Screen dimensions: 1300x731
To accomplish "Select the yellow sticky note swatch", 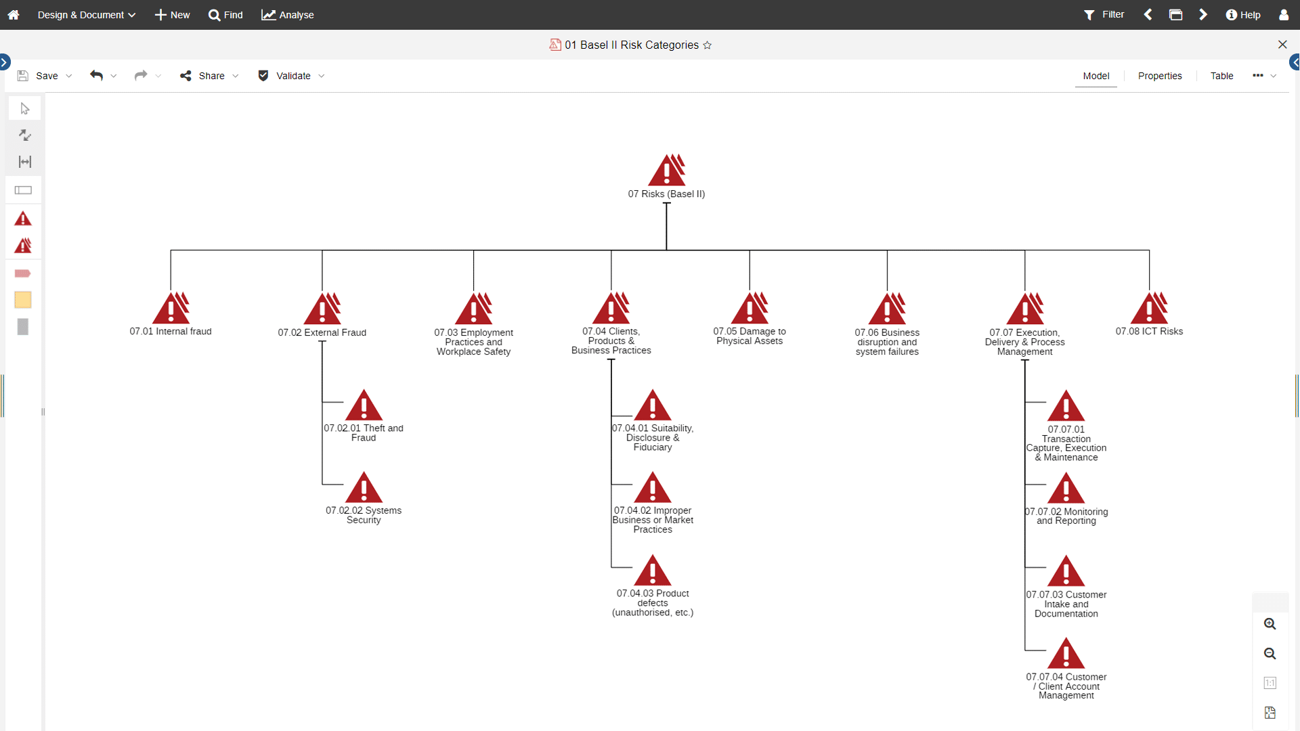I will coord(23,300).
